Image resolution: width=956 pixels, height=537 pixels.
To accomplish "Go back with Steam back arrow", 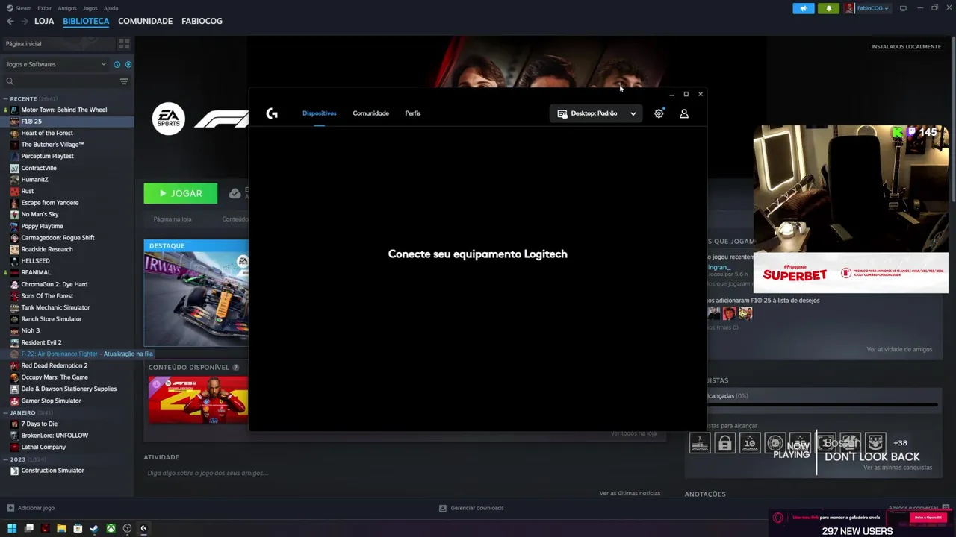I will point(10,21).
